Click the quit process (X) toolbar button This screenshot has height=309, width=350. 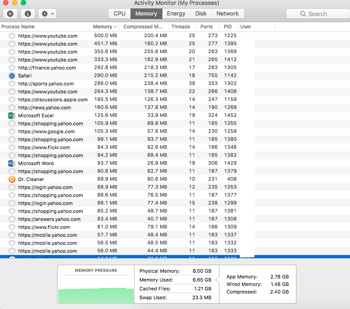coord(10,14)
